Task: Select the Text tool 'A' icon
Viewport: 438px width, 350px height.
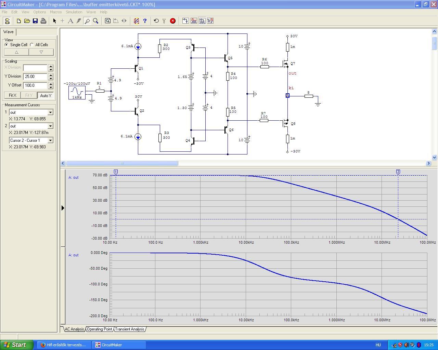Action: tap(70, 21)
